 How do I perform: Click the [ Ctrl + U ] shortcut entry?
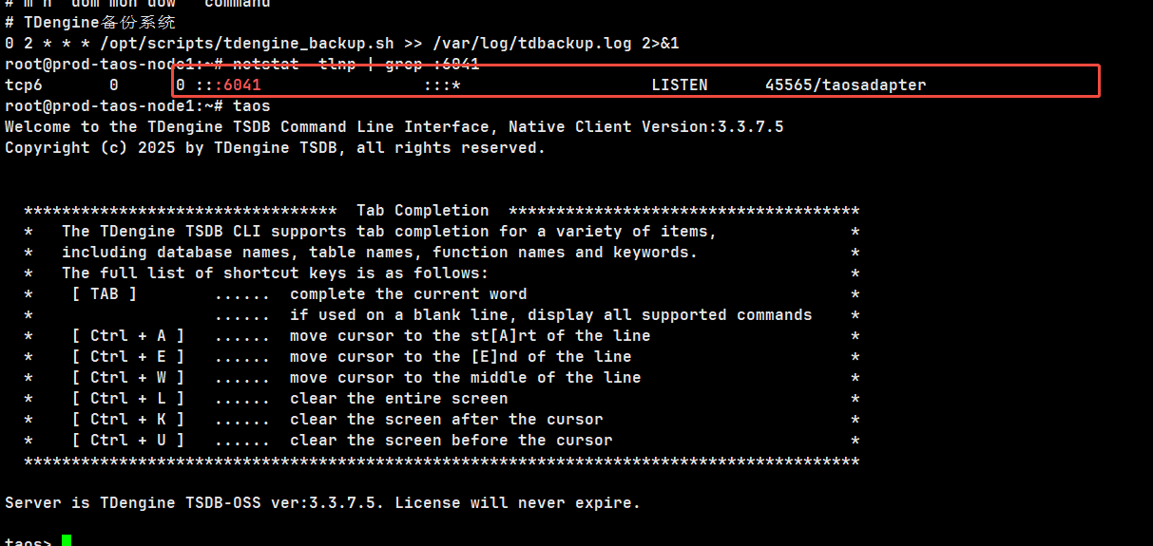pos(127,441)
